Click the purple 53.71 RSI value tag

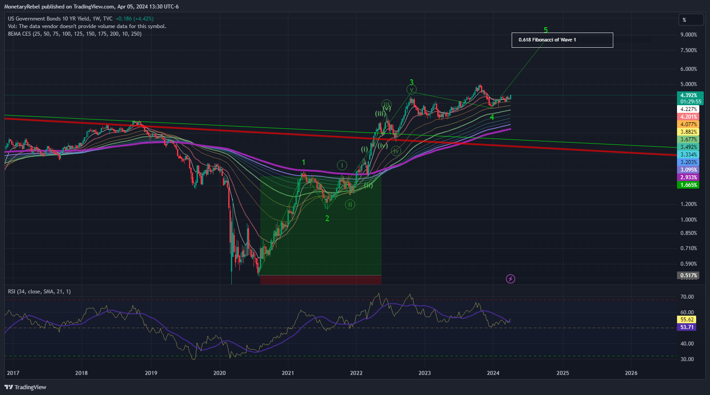coord(687,327)
